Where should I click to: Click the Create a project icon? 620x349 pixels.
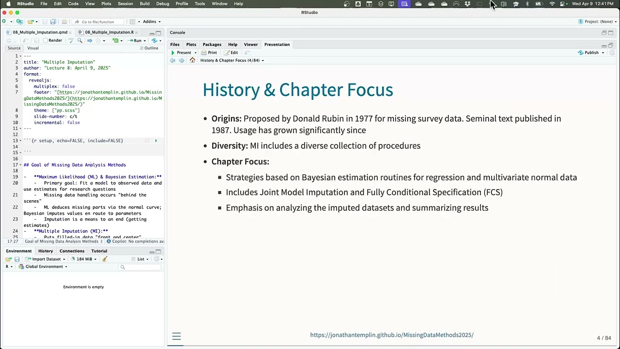tap(19, 21)
